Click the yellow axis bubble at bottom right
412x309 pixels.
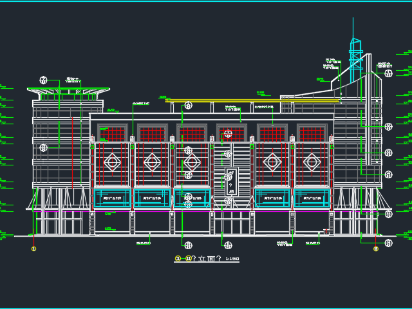click(376, 248)
